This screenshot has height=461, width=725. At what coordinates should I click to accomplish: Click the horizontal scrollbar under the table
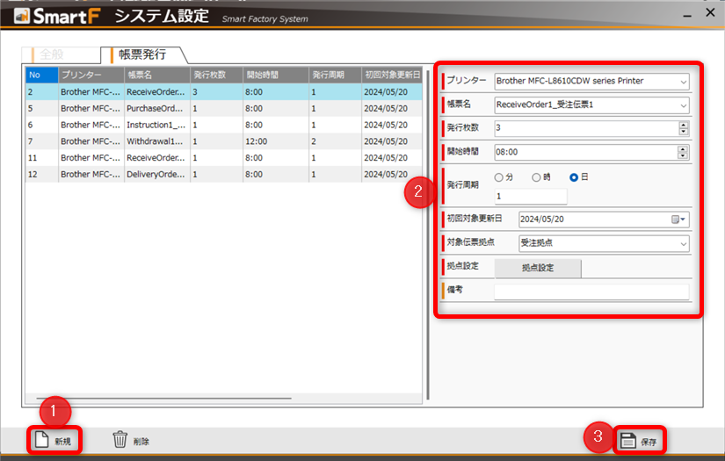pyautogui.click(x=158, y=399)
